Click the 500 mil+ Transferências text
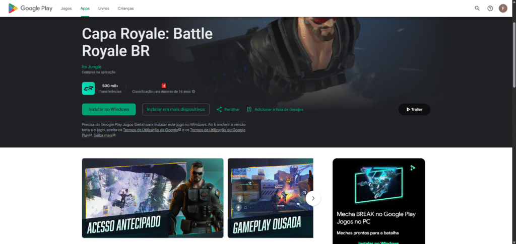Image resolution: width=516 pixels, height=244 pixels. (x=110, y=89)
